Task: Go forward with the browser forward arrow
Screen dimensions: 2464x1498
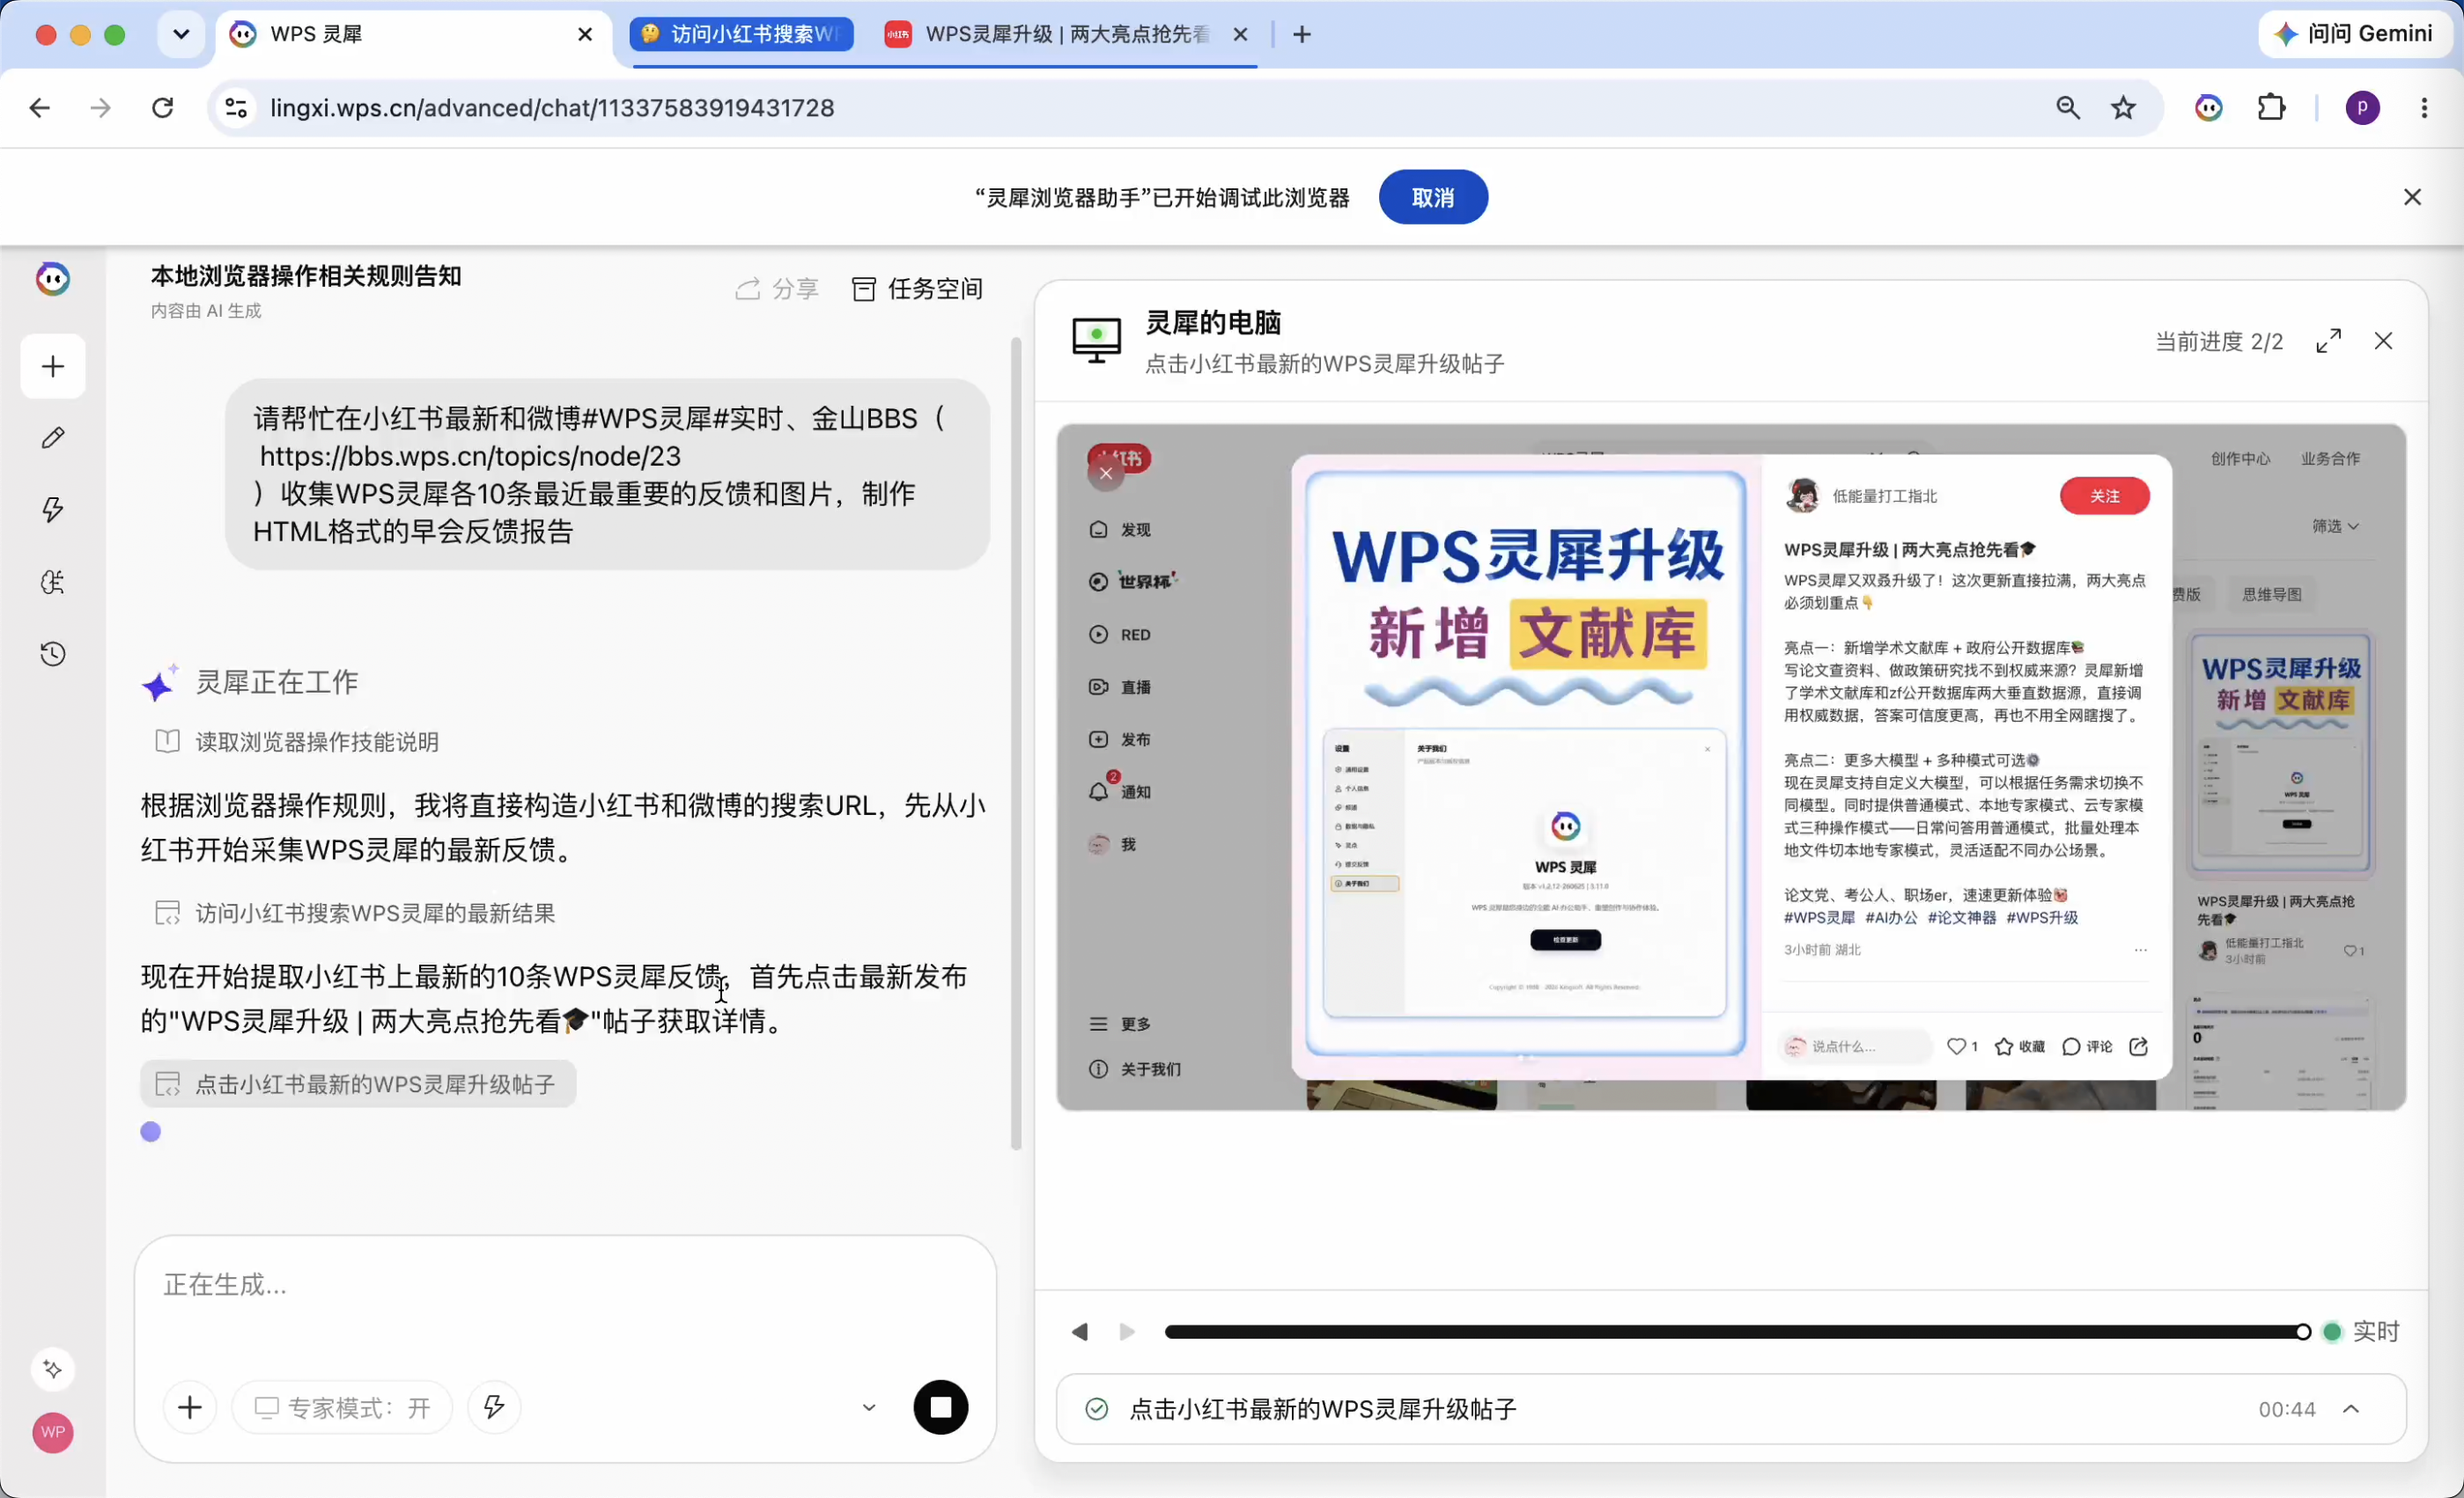Action: pos(100,106)
